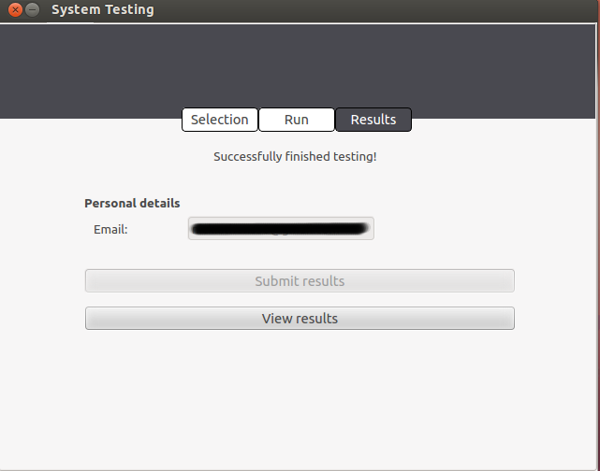Click the System Testing title bar text
This screenshot has height=471, width=600.
point(103,10)
